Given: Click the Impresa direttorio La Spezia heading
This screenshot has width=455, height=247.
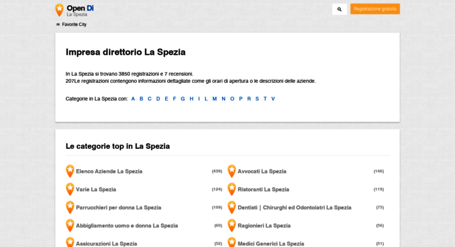Looking at the screenshot, I should point(126,52).
